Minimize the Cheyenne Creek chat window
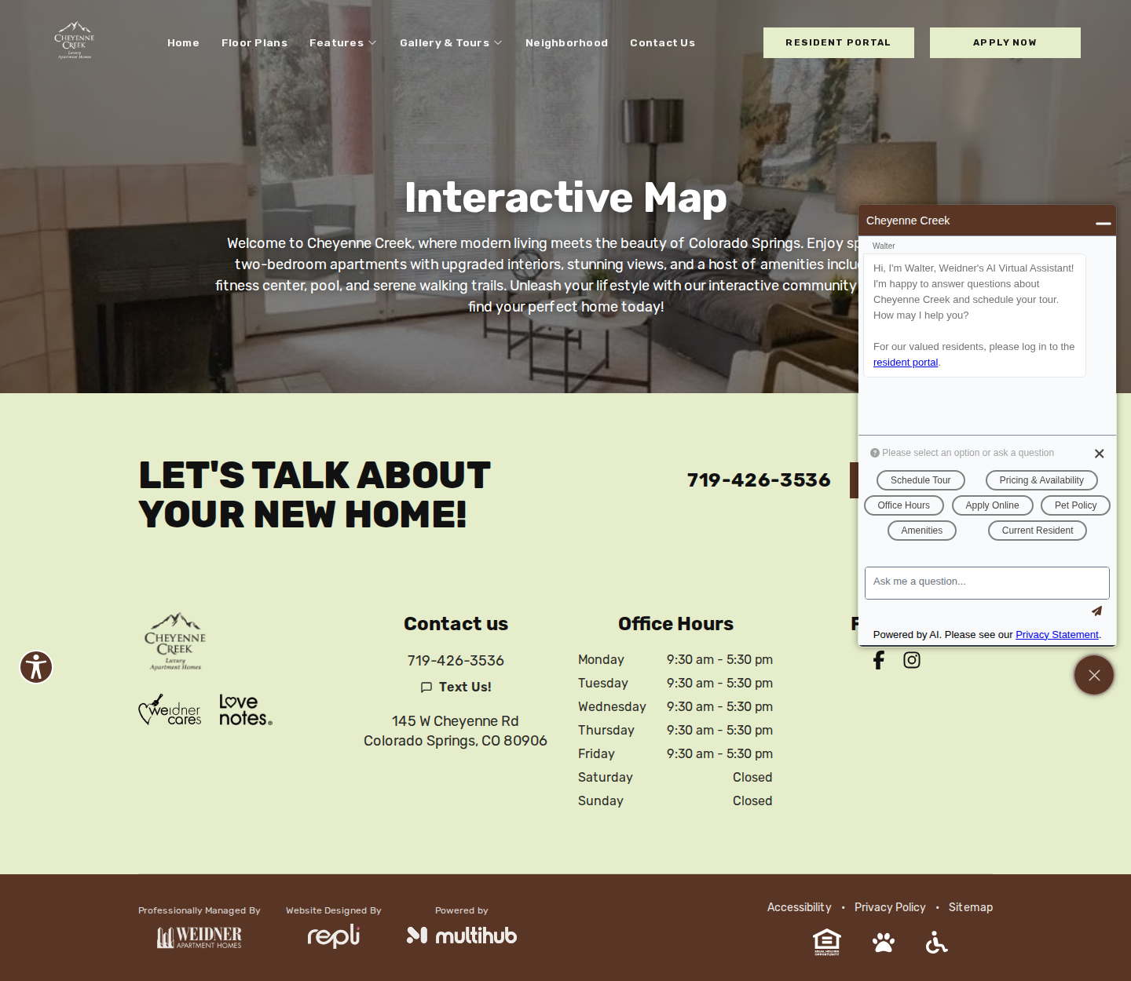 tap(1104, 223)
